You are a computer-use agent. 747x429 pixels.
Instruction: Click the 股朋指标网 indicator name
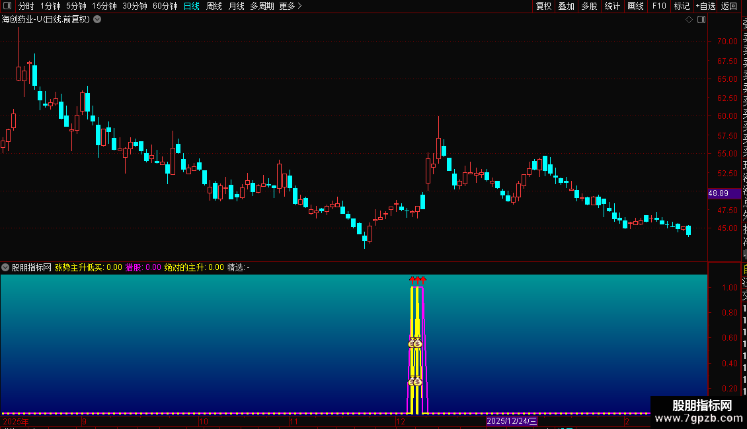[32, 268]
